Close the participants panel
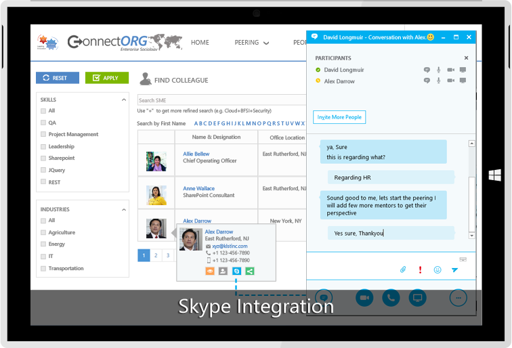The width and height of the screenshot is (512, 348). point(466,58)
